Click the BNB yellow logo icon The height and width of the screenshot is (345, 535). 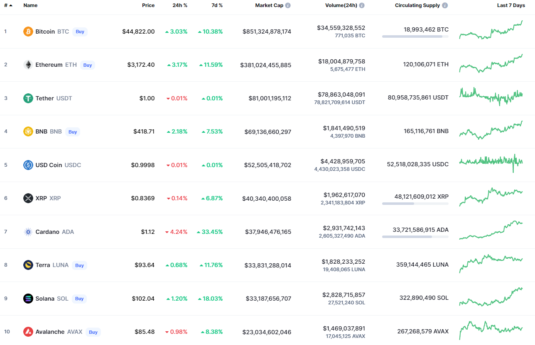(28, 131)
